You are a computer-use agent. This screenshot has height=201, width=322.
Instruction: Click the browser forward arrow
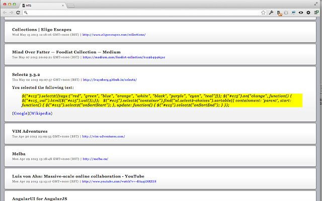coord(11,13)
